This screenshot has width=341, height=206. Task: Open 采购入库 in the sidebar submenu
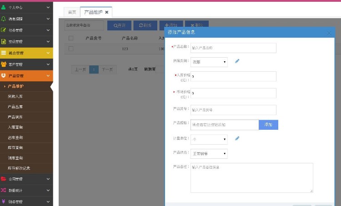(x=15, y=96)
